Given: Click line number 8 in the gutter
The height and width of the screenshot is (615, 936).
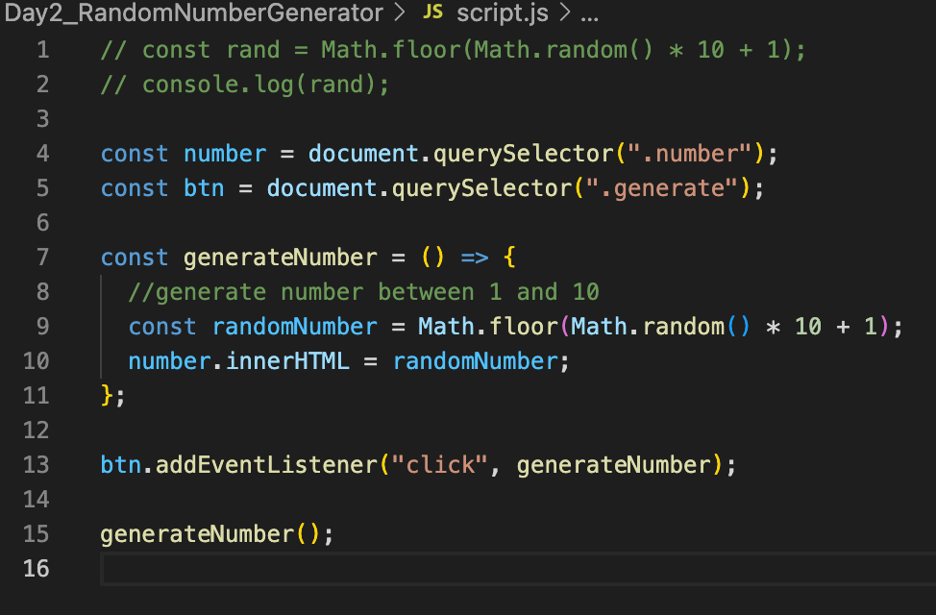Looking at the screenshot, I should [x=42, y=292].
